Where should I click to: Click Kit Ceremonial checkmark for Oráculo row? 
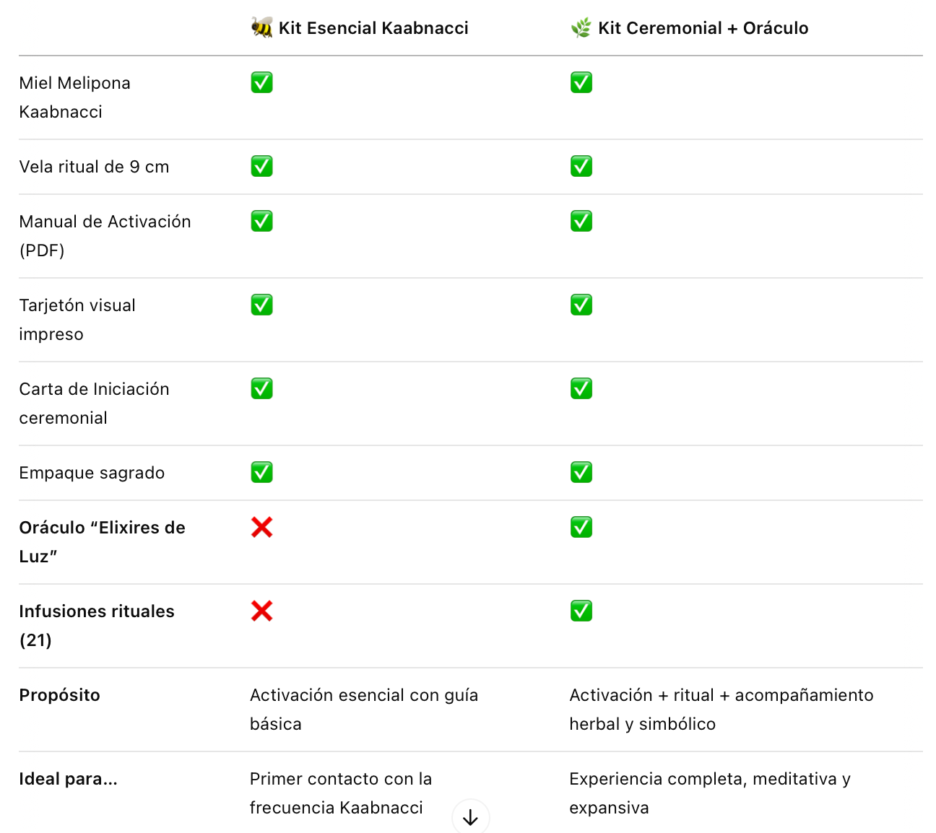581,528
